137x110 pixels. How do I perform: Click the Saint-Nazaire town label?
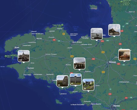click(x=96, y=104)
